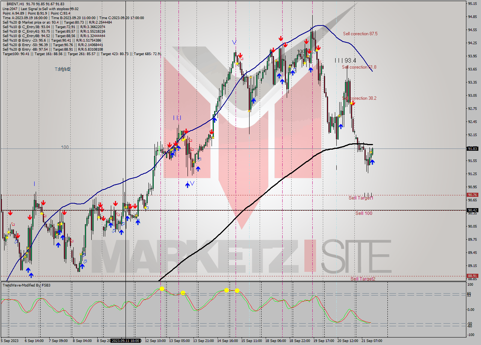
Task: Click the current price tag 91.83
Action: tap(472, 149)
